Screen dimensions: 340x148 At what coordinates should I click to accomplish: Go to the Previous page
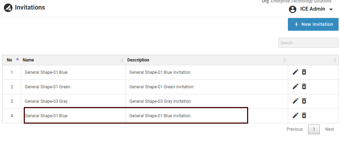(x=295, y=129)
